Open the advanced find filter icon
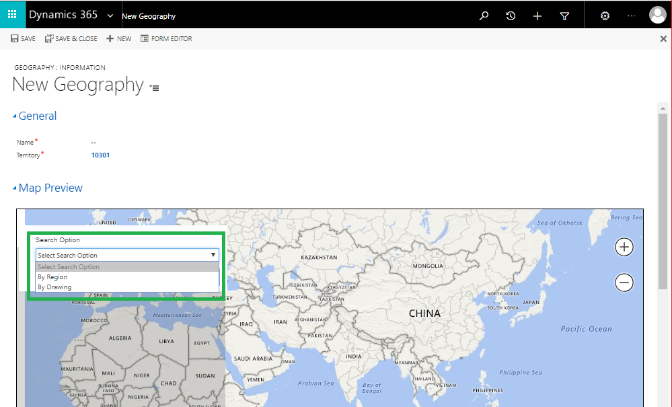Image resolution: width=672 pixels, height=407 pixels. tap(565, 15)
